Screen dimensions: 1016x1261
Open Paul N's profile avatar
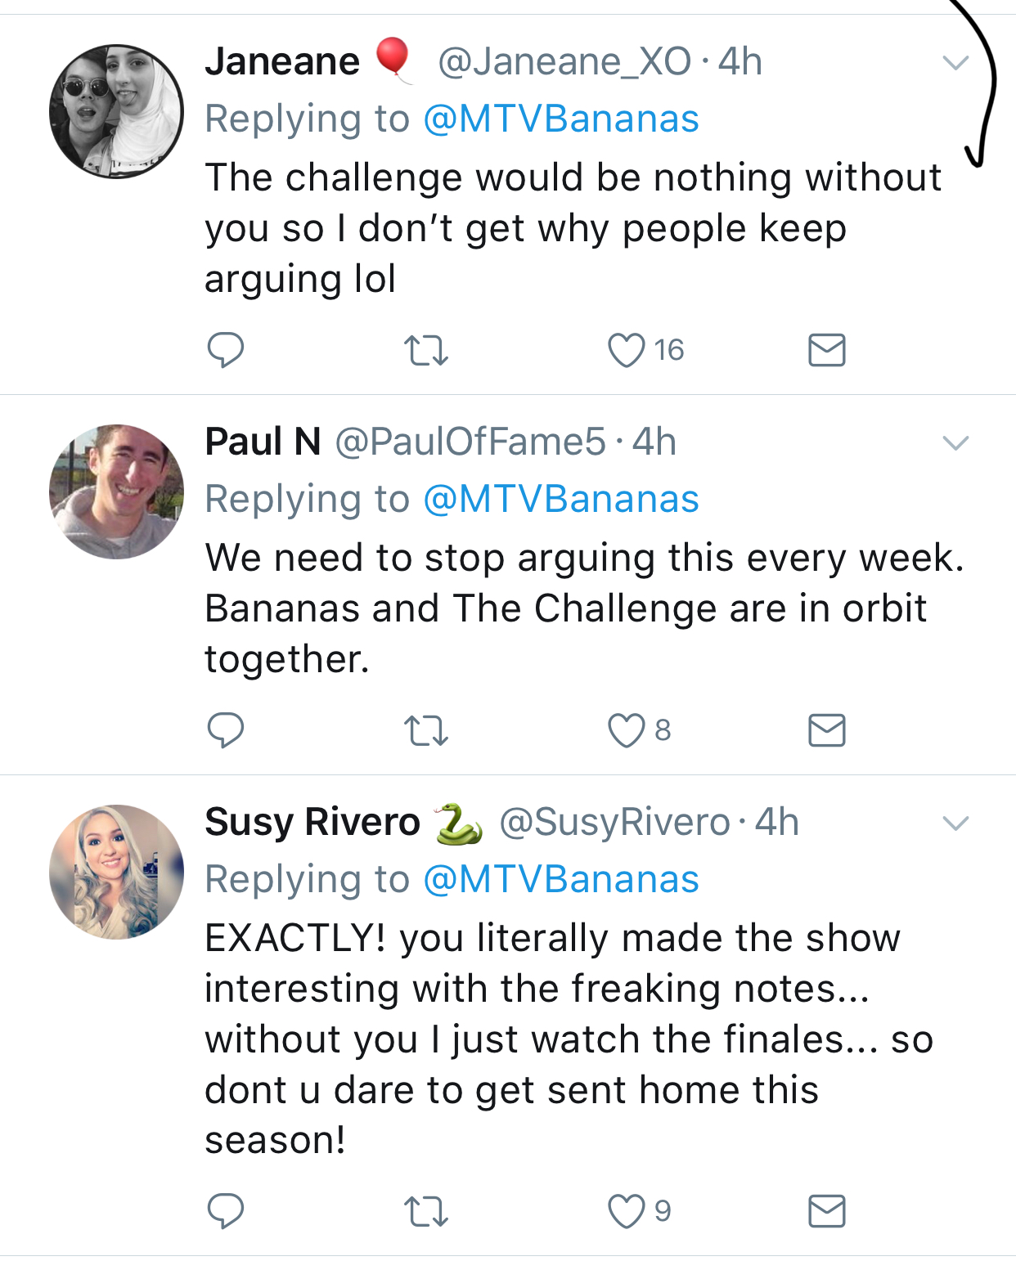[x=116, y=491]
